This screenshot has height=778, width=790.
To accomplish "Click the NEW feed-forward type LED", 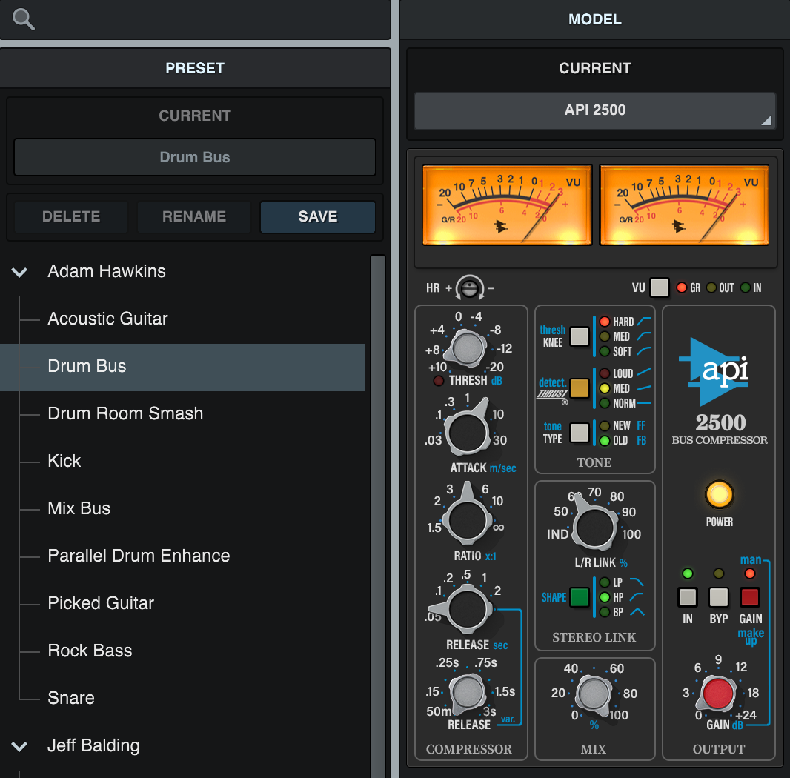I will (x=605, y=426).
